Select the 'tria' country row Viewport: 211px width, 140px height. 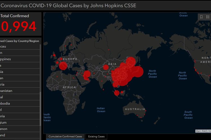[20, 84]
